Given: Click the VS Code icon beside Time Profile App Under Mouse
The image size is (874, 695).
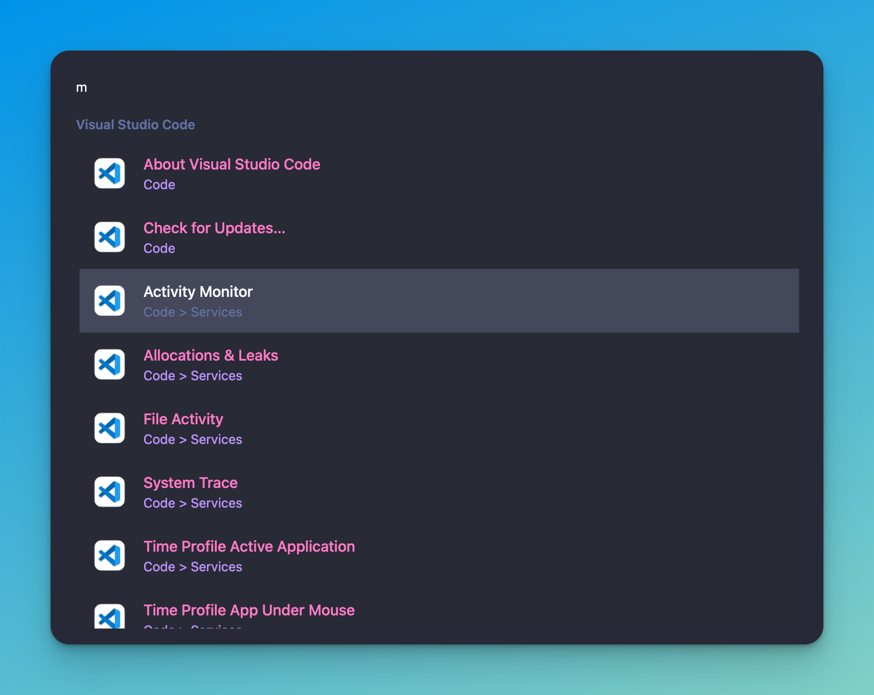Looking at the screenshot, I should pyautogui.click(x=110, y=616).
